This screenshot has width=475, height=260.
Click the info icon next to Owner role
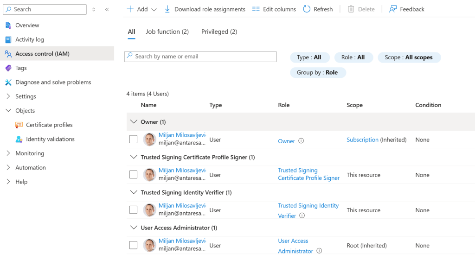[x=301, y=141]
